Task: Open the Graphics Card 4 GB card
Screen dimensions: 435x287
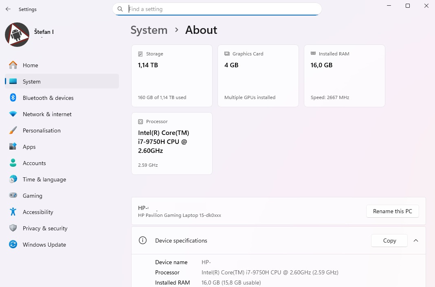Action: point(258,76)
